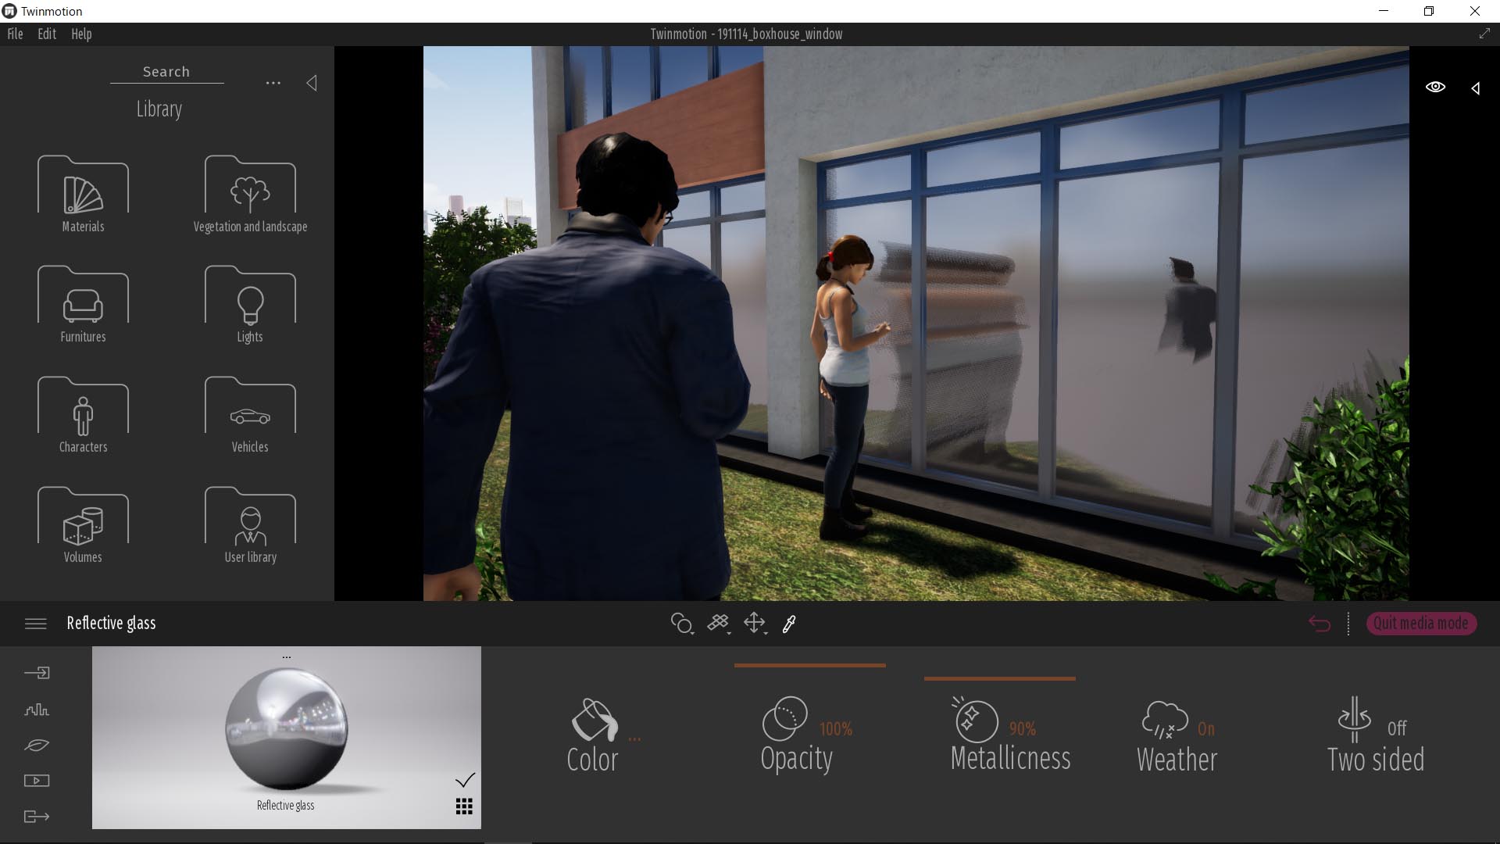
Task: Click the graph/analytics icon in sidebar
Action: click(x=36, y=709)
